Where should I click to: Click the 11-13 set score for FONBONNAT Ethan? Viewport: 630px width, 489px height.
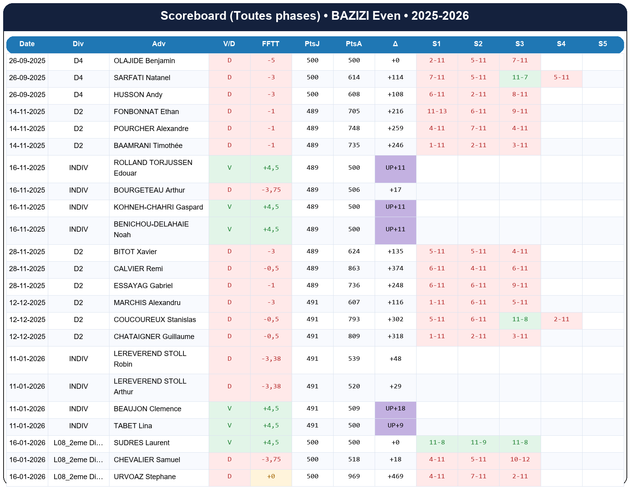(437, 112)
